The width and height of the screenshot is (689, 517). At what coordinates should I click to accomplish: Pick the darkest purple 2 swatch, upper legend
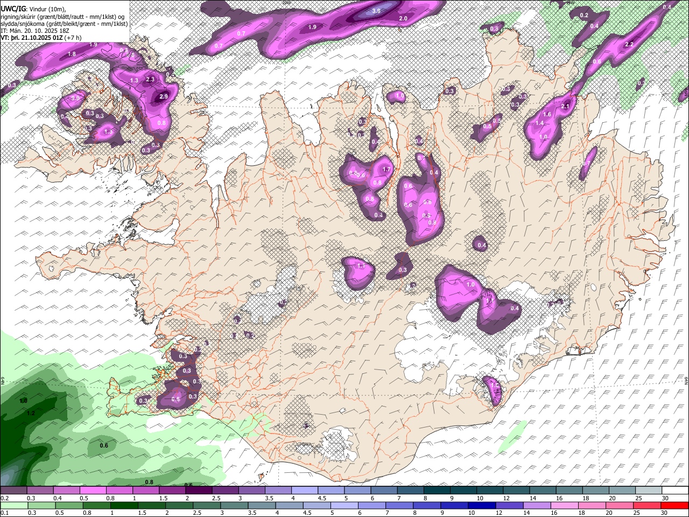click(199, 491)
